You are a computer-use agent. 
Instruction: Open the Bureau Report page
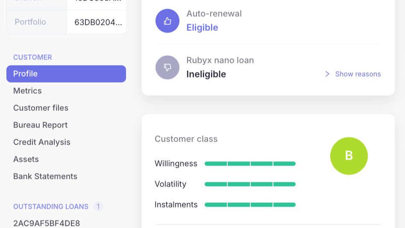pyautogui.click(x=40, y=125)
